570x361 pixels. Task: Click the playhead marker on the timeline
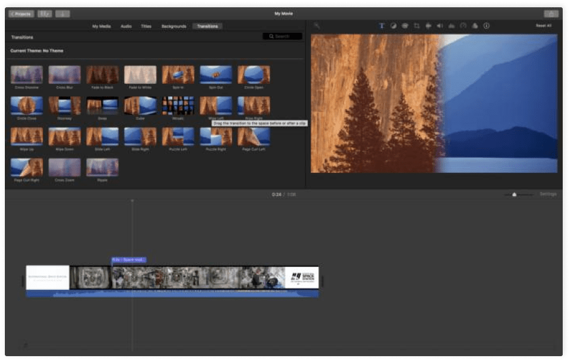click(x=132, y=200)
